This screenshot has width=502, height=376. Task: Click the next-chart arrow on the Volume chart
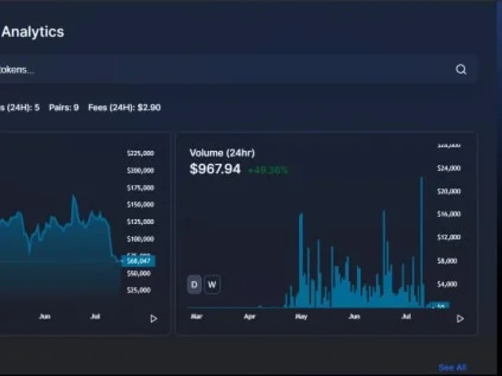[x=460, y=318]
